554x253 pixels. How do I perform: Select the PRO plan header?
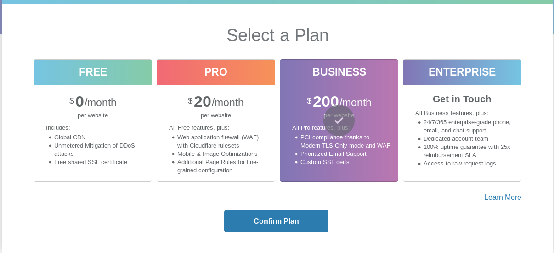coord(216,72)
